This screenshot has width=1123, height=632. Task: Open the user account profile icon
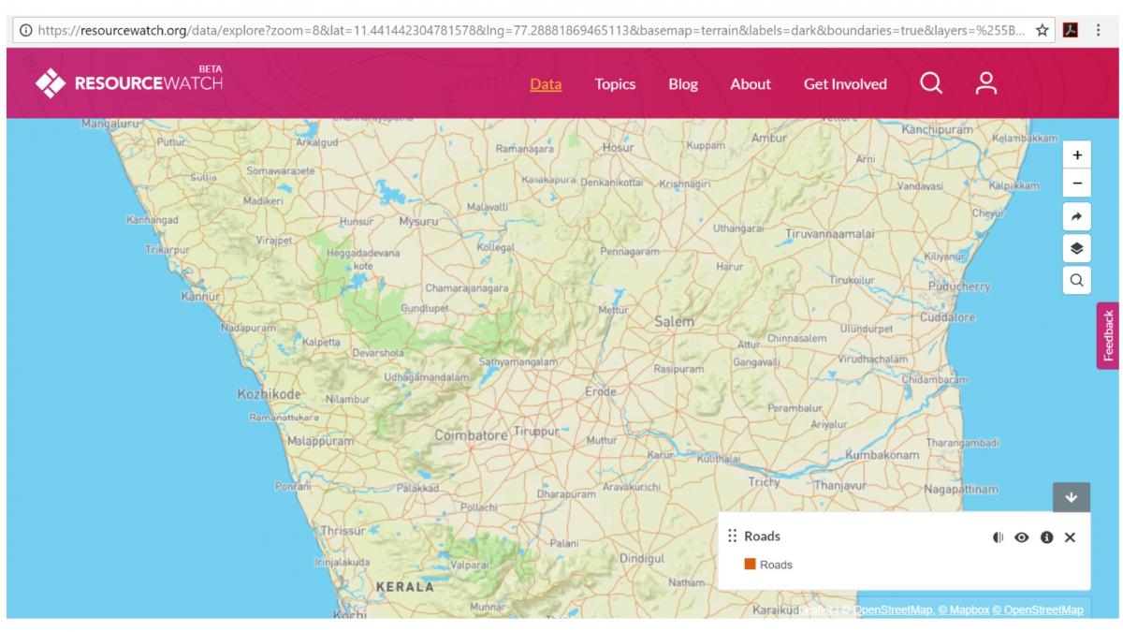coord(985,83)
